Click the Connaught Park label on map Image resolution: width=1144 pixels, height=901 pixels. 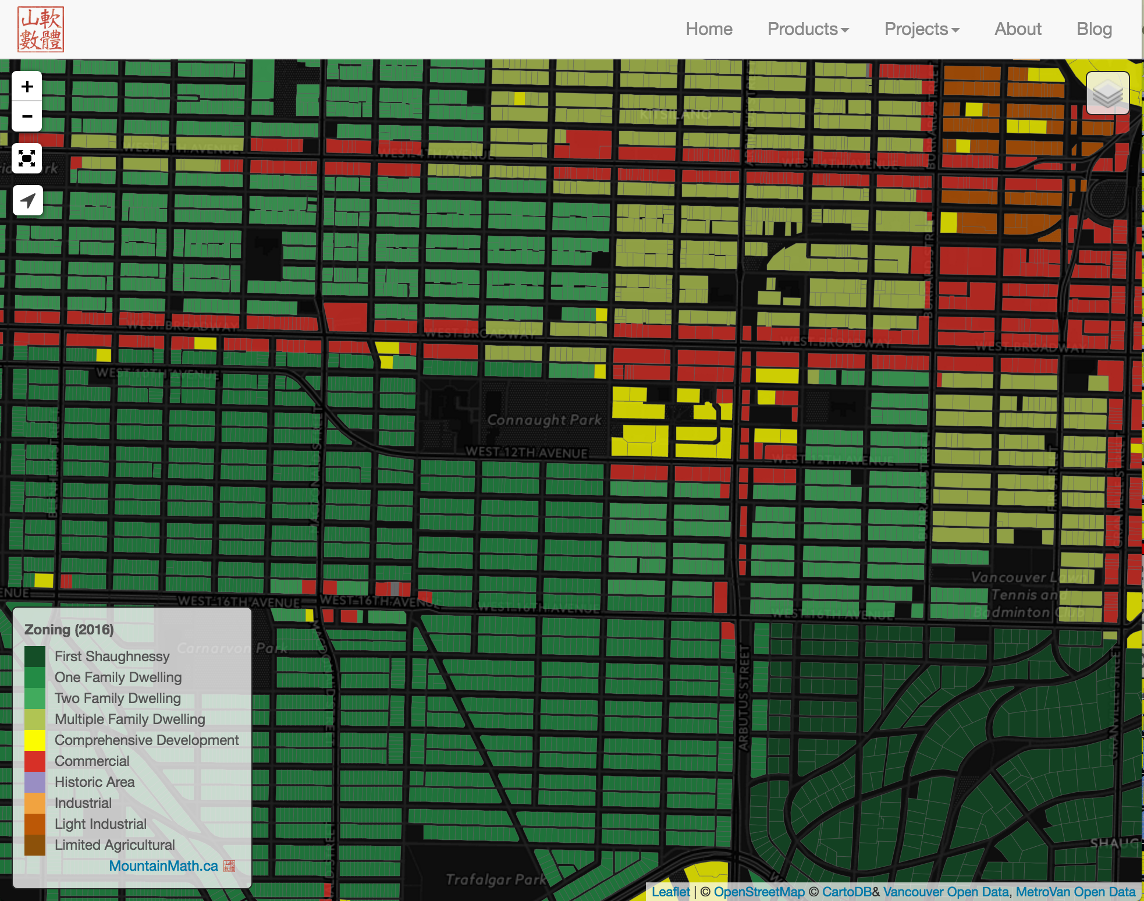point(544,420)
